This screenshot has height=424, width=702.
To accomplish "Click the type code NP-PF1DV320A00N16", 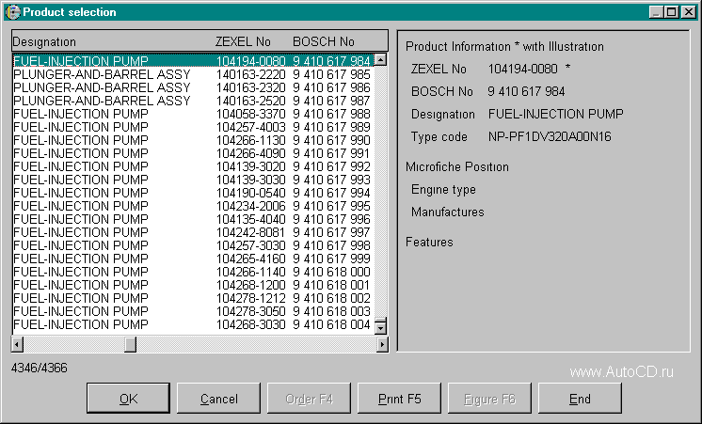I will tap(550, 136).
